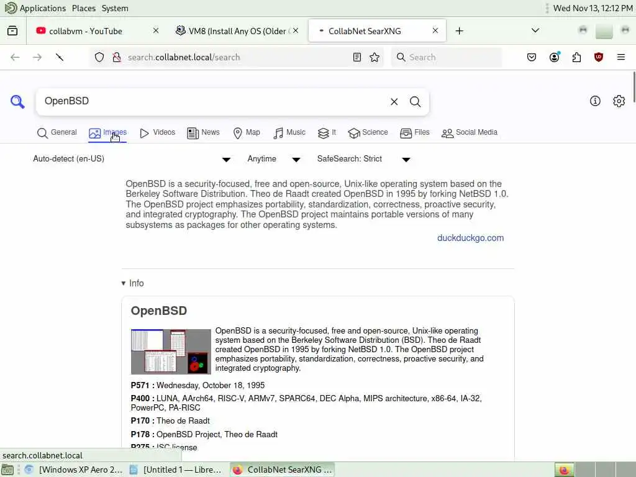Collapse the Info section
This screenshot has height=477, width=636.
pos(133,283)
